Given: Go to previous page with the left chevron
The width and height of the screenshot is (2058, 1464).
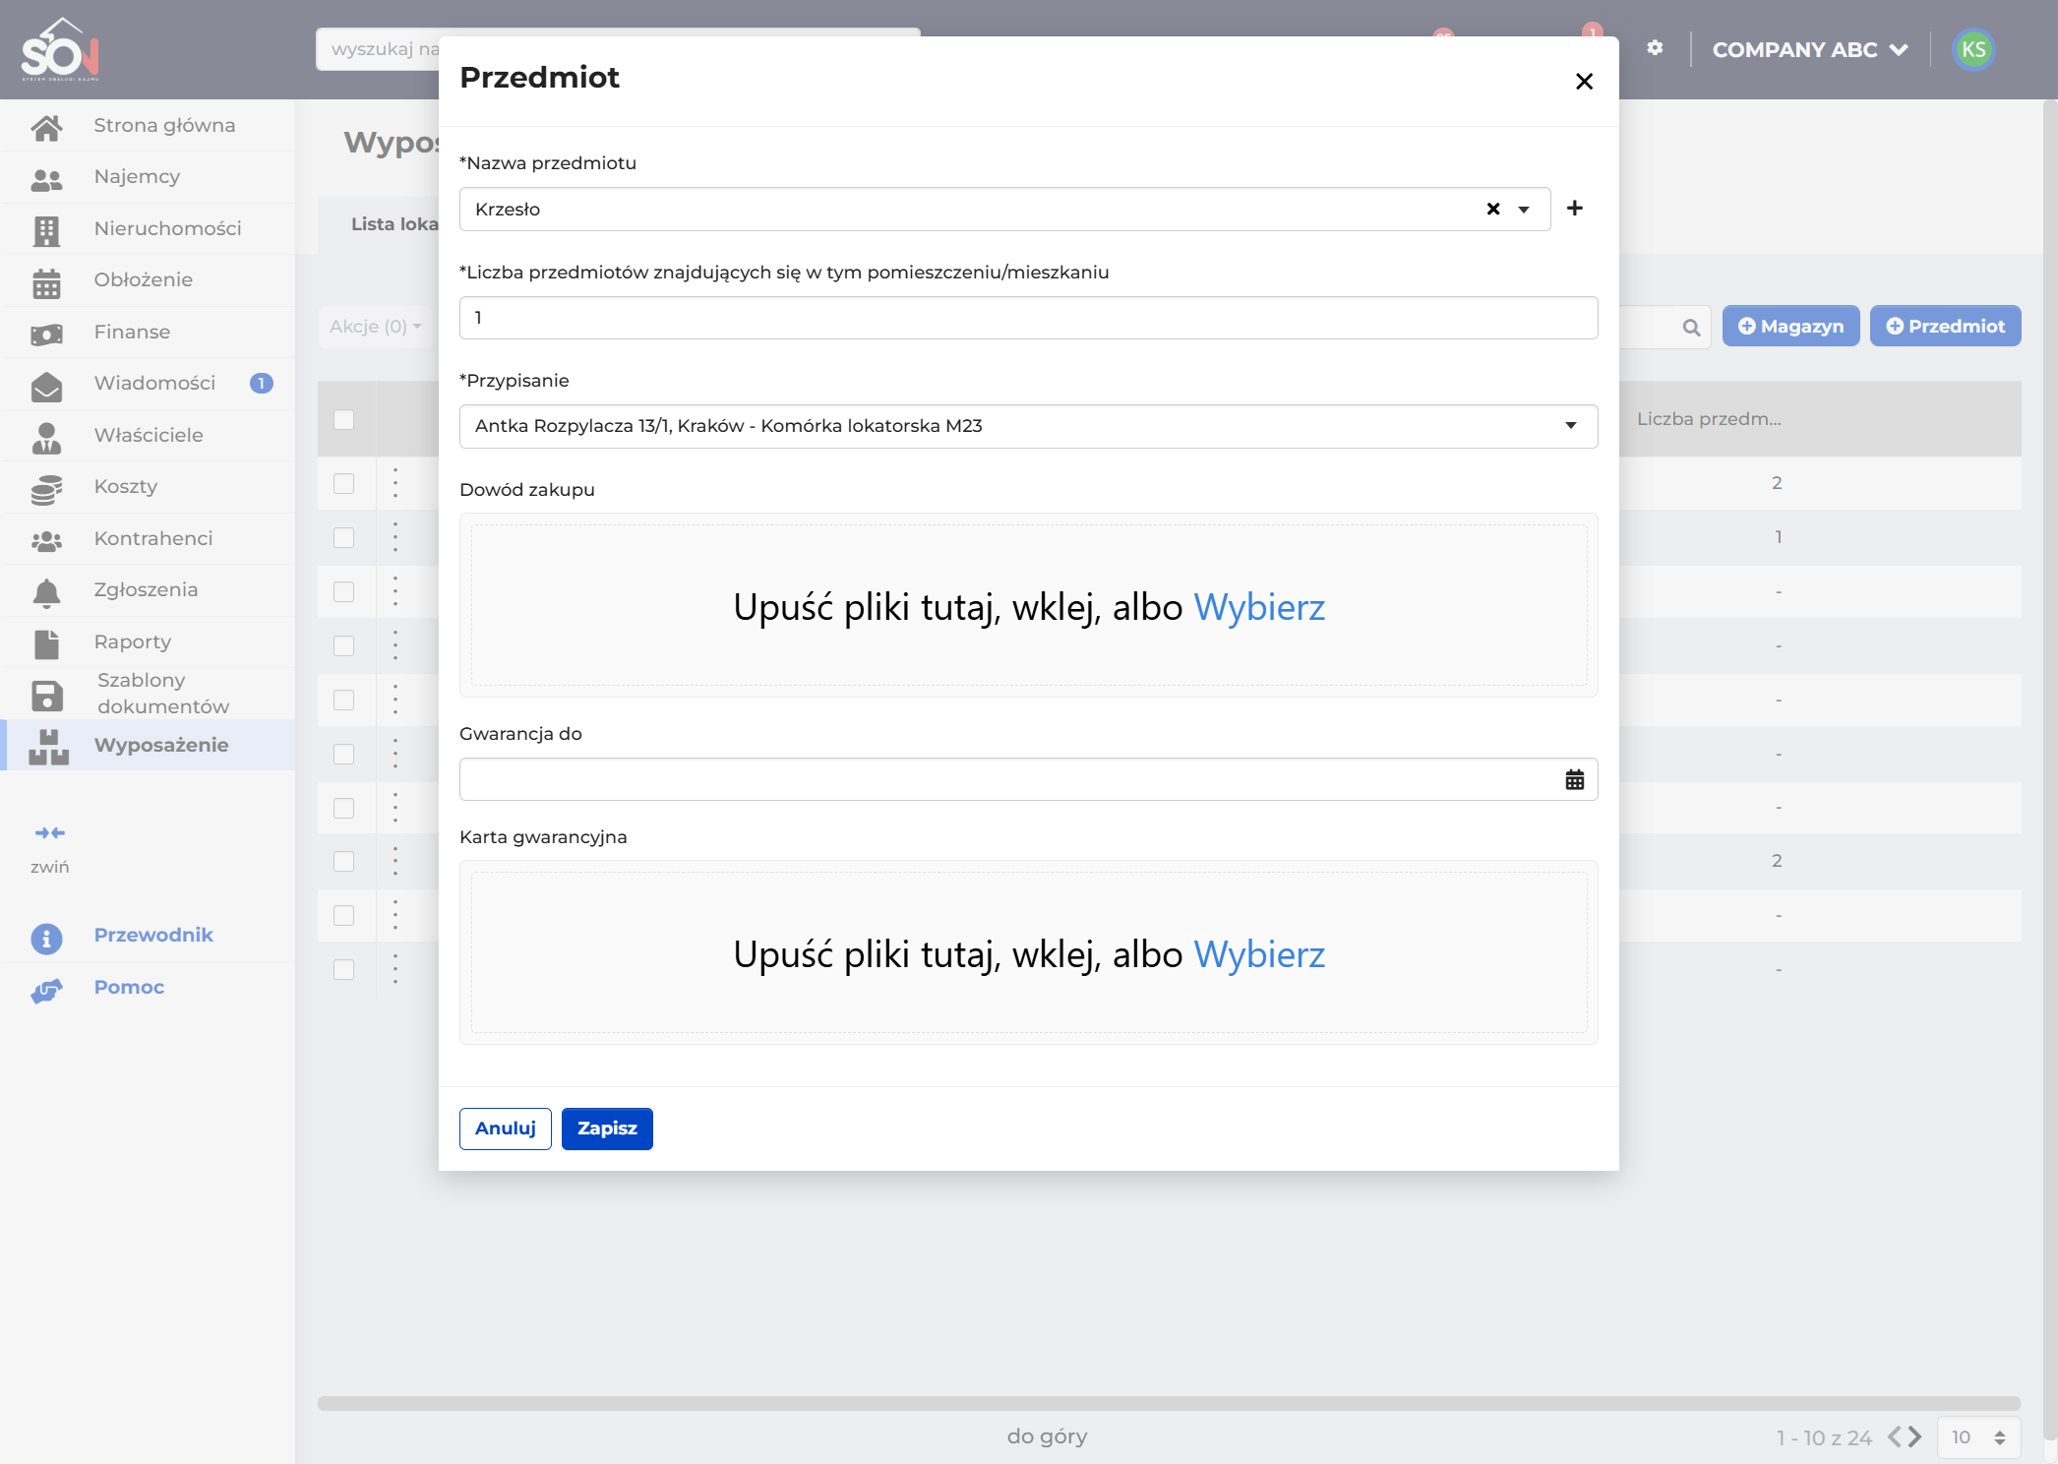Looking at the screenshot, I should 1895,1436.
